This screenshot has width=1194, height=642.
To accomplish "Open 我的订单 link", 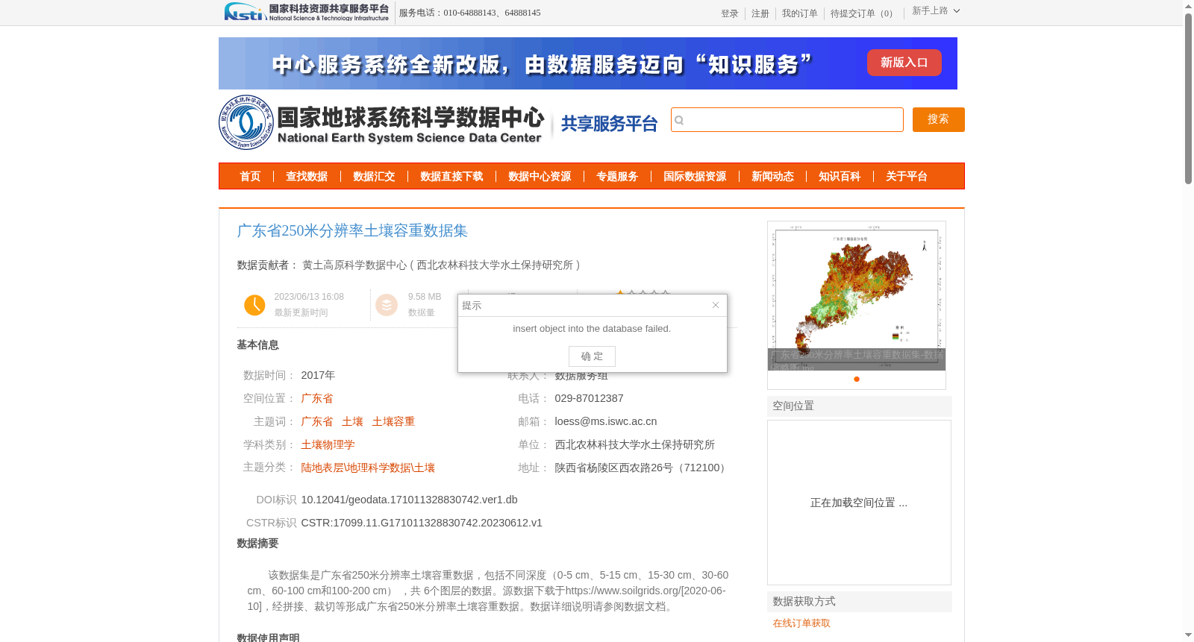I will (x=799, y=13).
